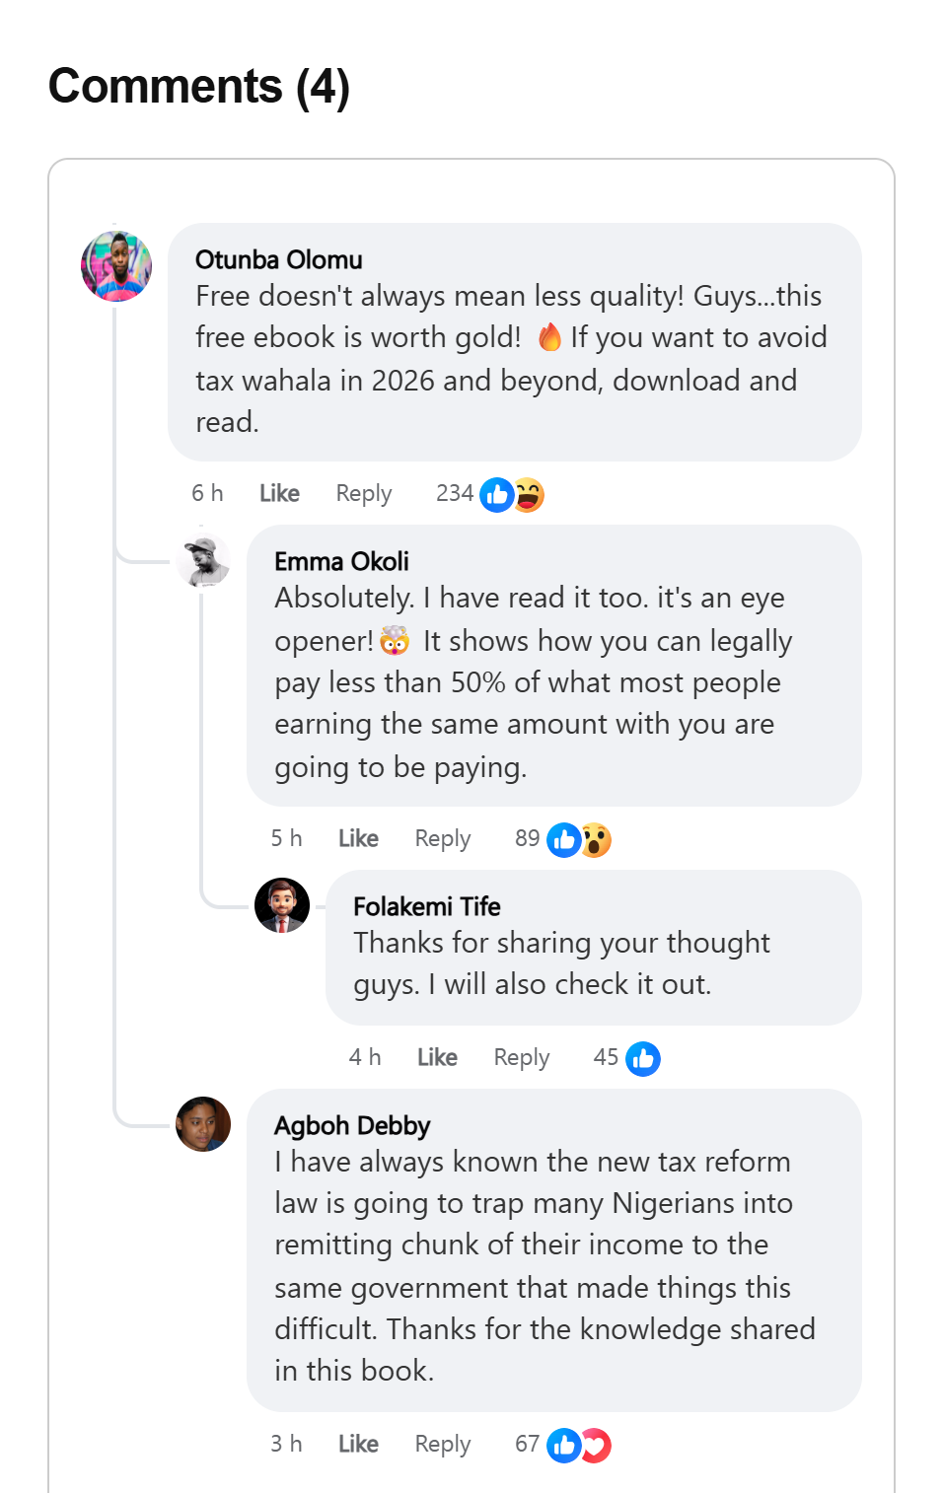The image size is (943, 1493).
Task: Click laughing emoji reaction on Otunba's comment
Action: tap(530, 495)
